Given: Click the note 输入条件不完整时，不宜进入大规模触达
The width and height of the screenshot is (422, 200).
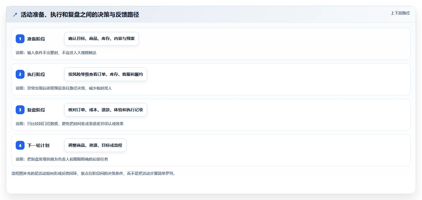Looking at the screenshot, I should [62, 53].
